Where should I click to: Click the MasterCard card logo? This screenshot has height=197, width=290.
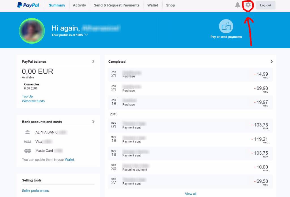(27, 151)
